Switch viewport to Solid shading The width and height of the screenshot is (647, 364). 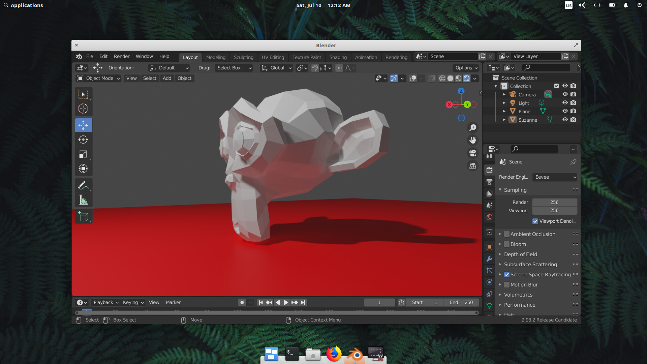(x=450, y=79)
